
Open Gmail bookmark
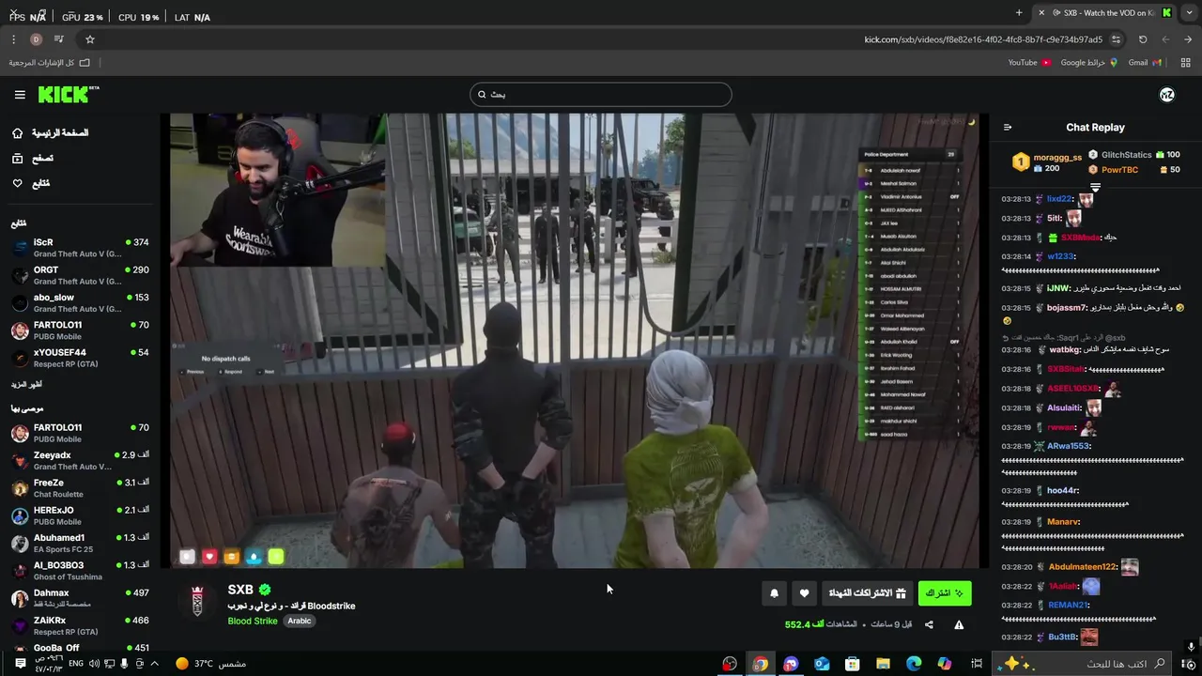coord(1145,63)
